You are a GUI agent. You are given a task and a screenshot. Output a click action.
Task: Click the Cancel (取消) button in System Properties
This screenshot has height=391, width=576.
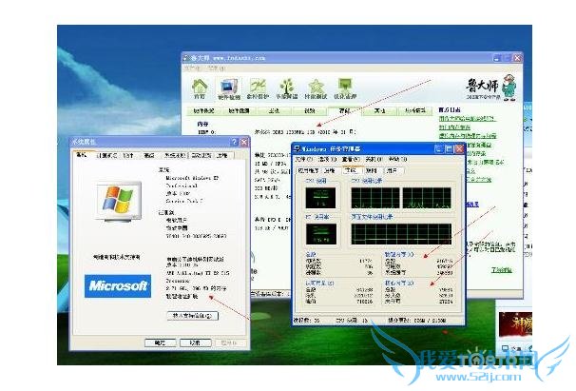pos(196,342)
